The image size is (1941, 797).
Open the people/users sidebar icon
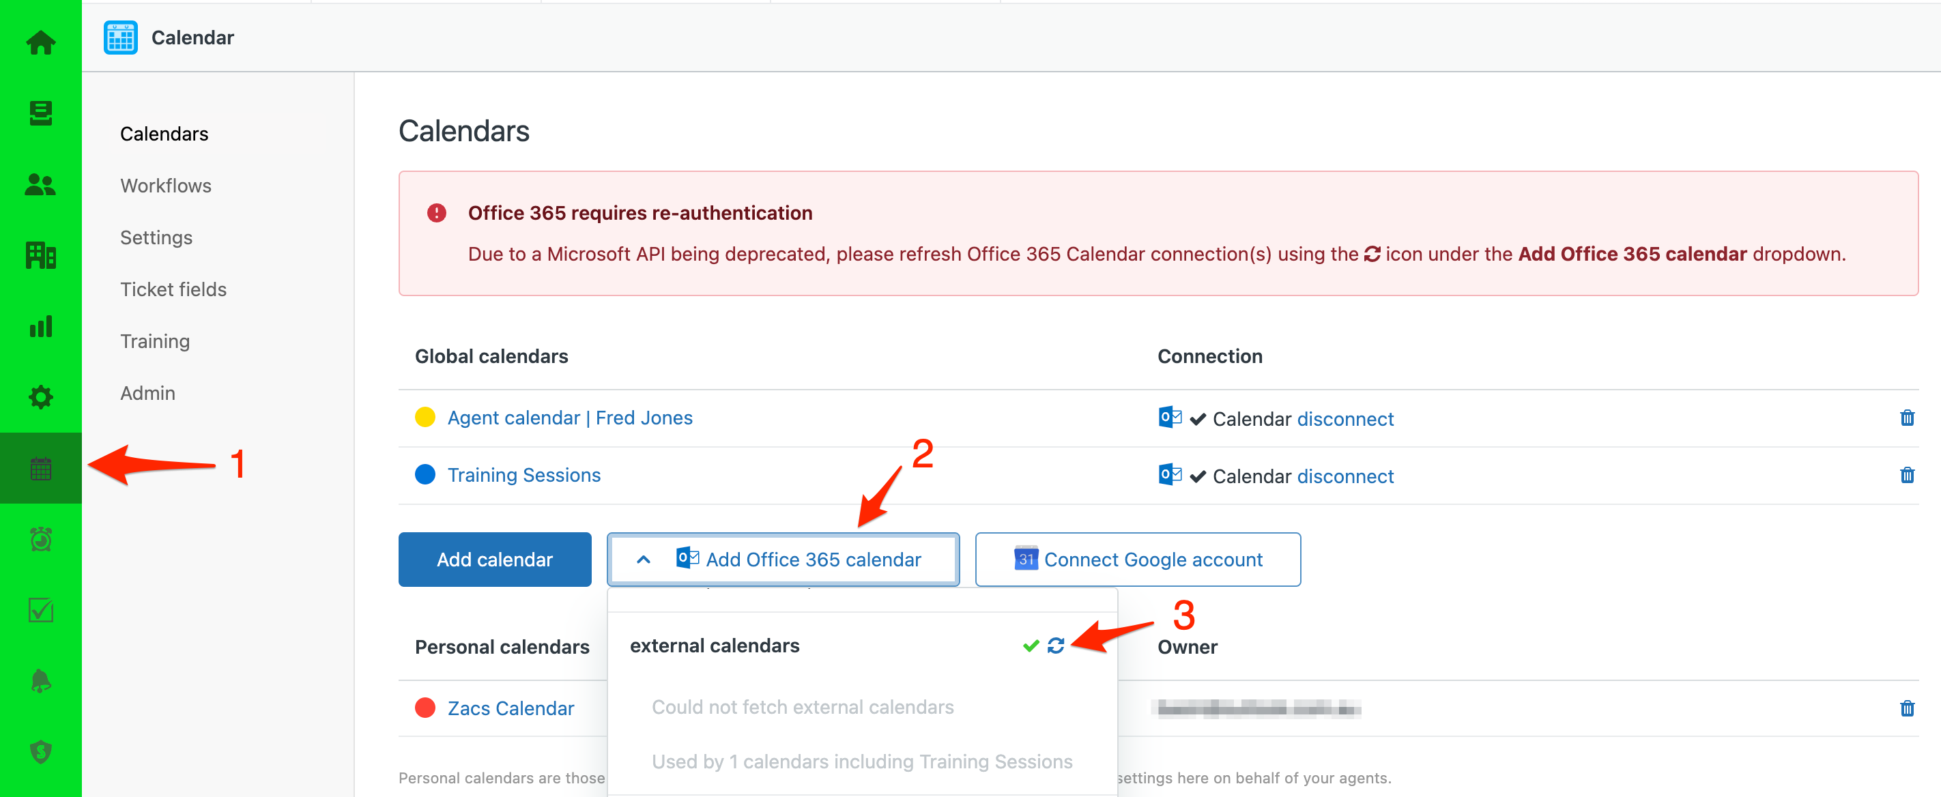click(41, 184)
